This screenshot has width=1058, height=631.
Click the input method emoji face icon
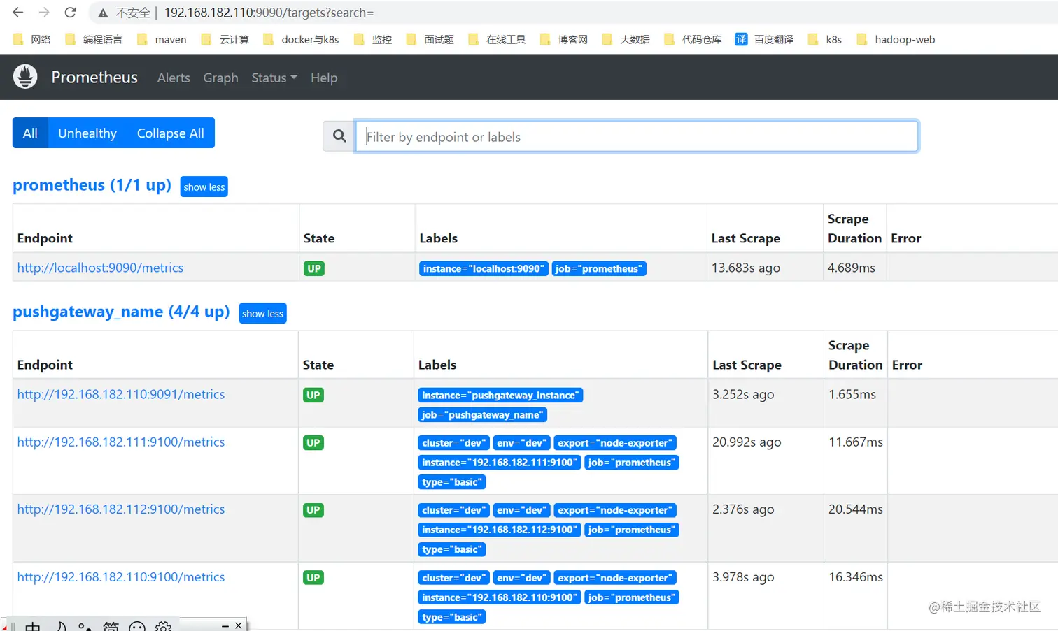coord(137,626)
